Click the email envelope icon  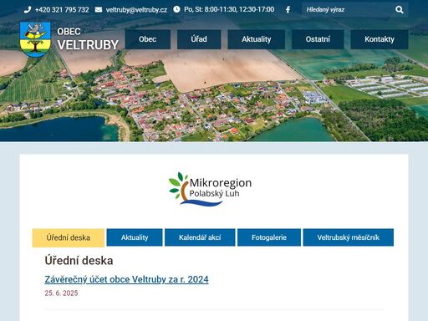99,10
